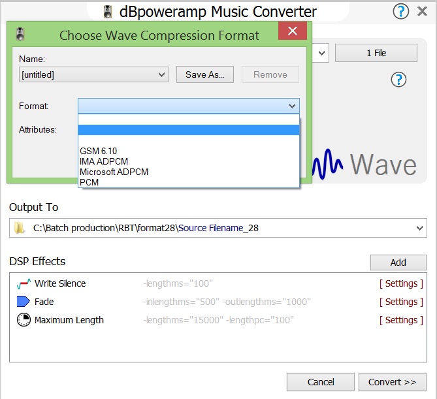
Task: Click the Write Silence effect icon
Action: coord(24,284)
